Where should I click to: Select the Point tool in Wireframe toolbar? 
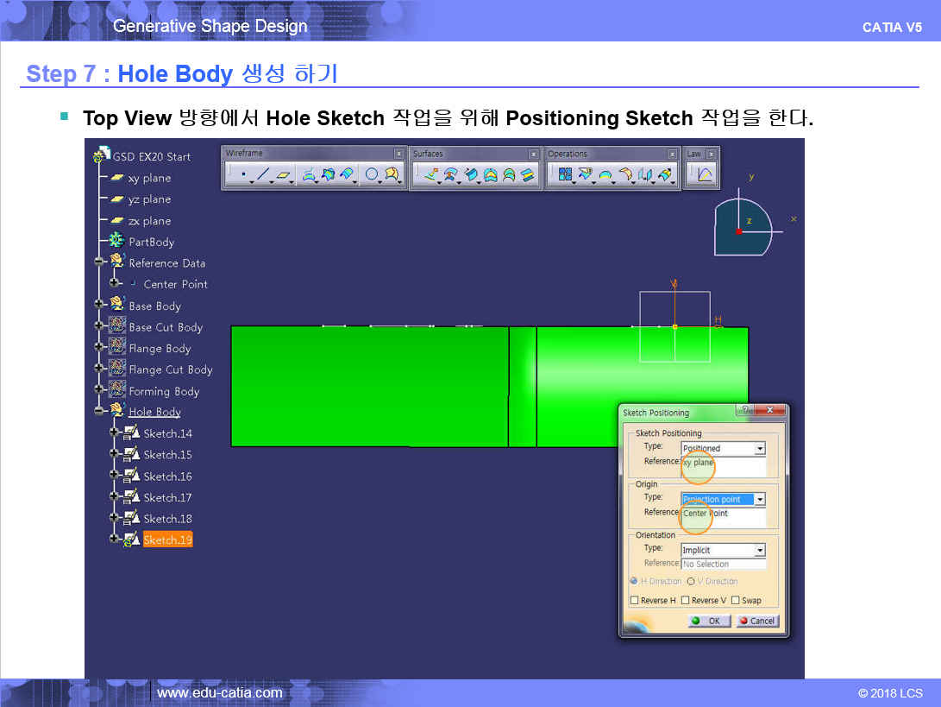coord(243,175)
